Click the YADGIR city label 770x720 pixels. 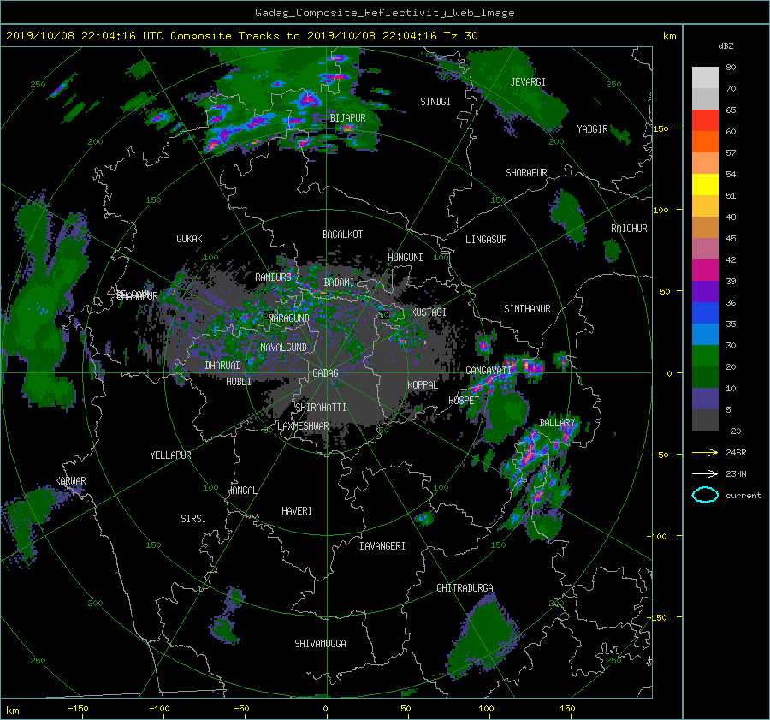coord(592,129)
